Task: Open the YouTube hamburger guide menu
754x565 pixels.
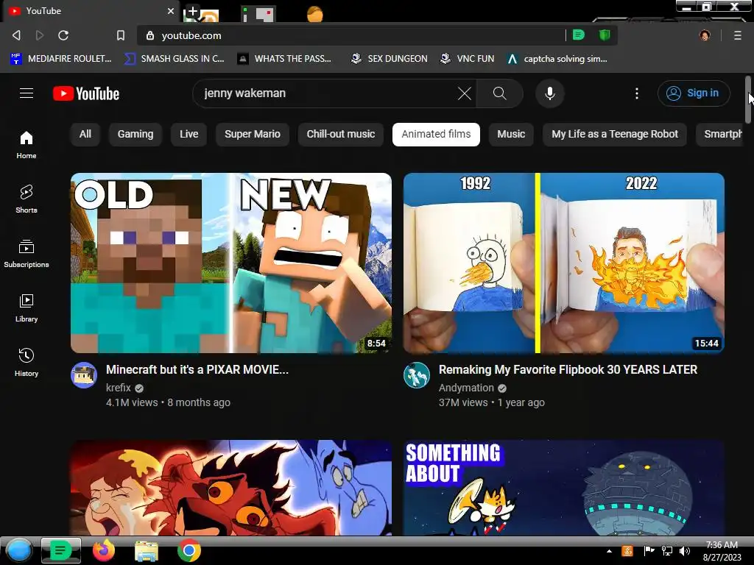Action: (x=27, y=93)
